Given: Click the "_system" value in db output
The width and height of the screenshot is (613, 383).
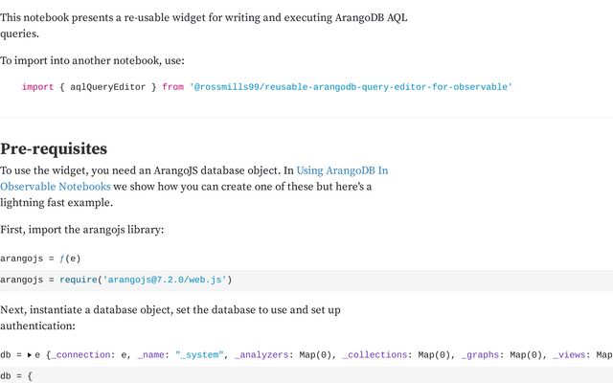Looking at the screenshot, I should [199, 355].
